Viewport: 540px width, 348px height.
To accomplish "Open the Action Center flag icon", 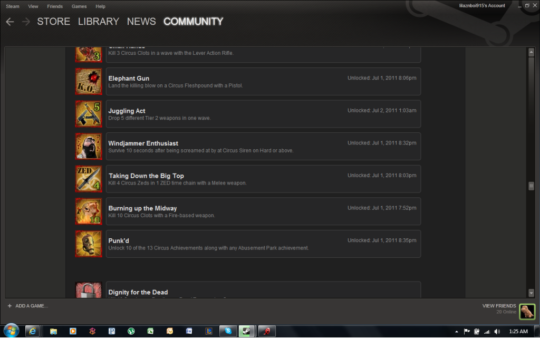I will [467, 332].
